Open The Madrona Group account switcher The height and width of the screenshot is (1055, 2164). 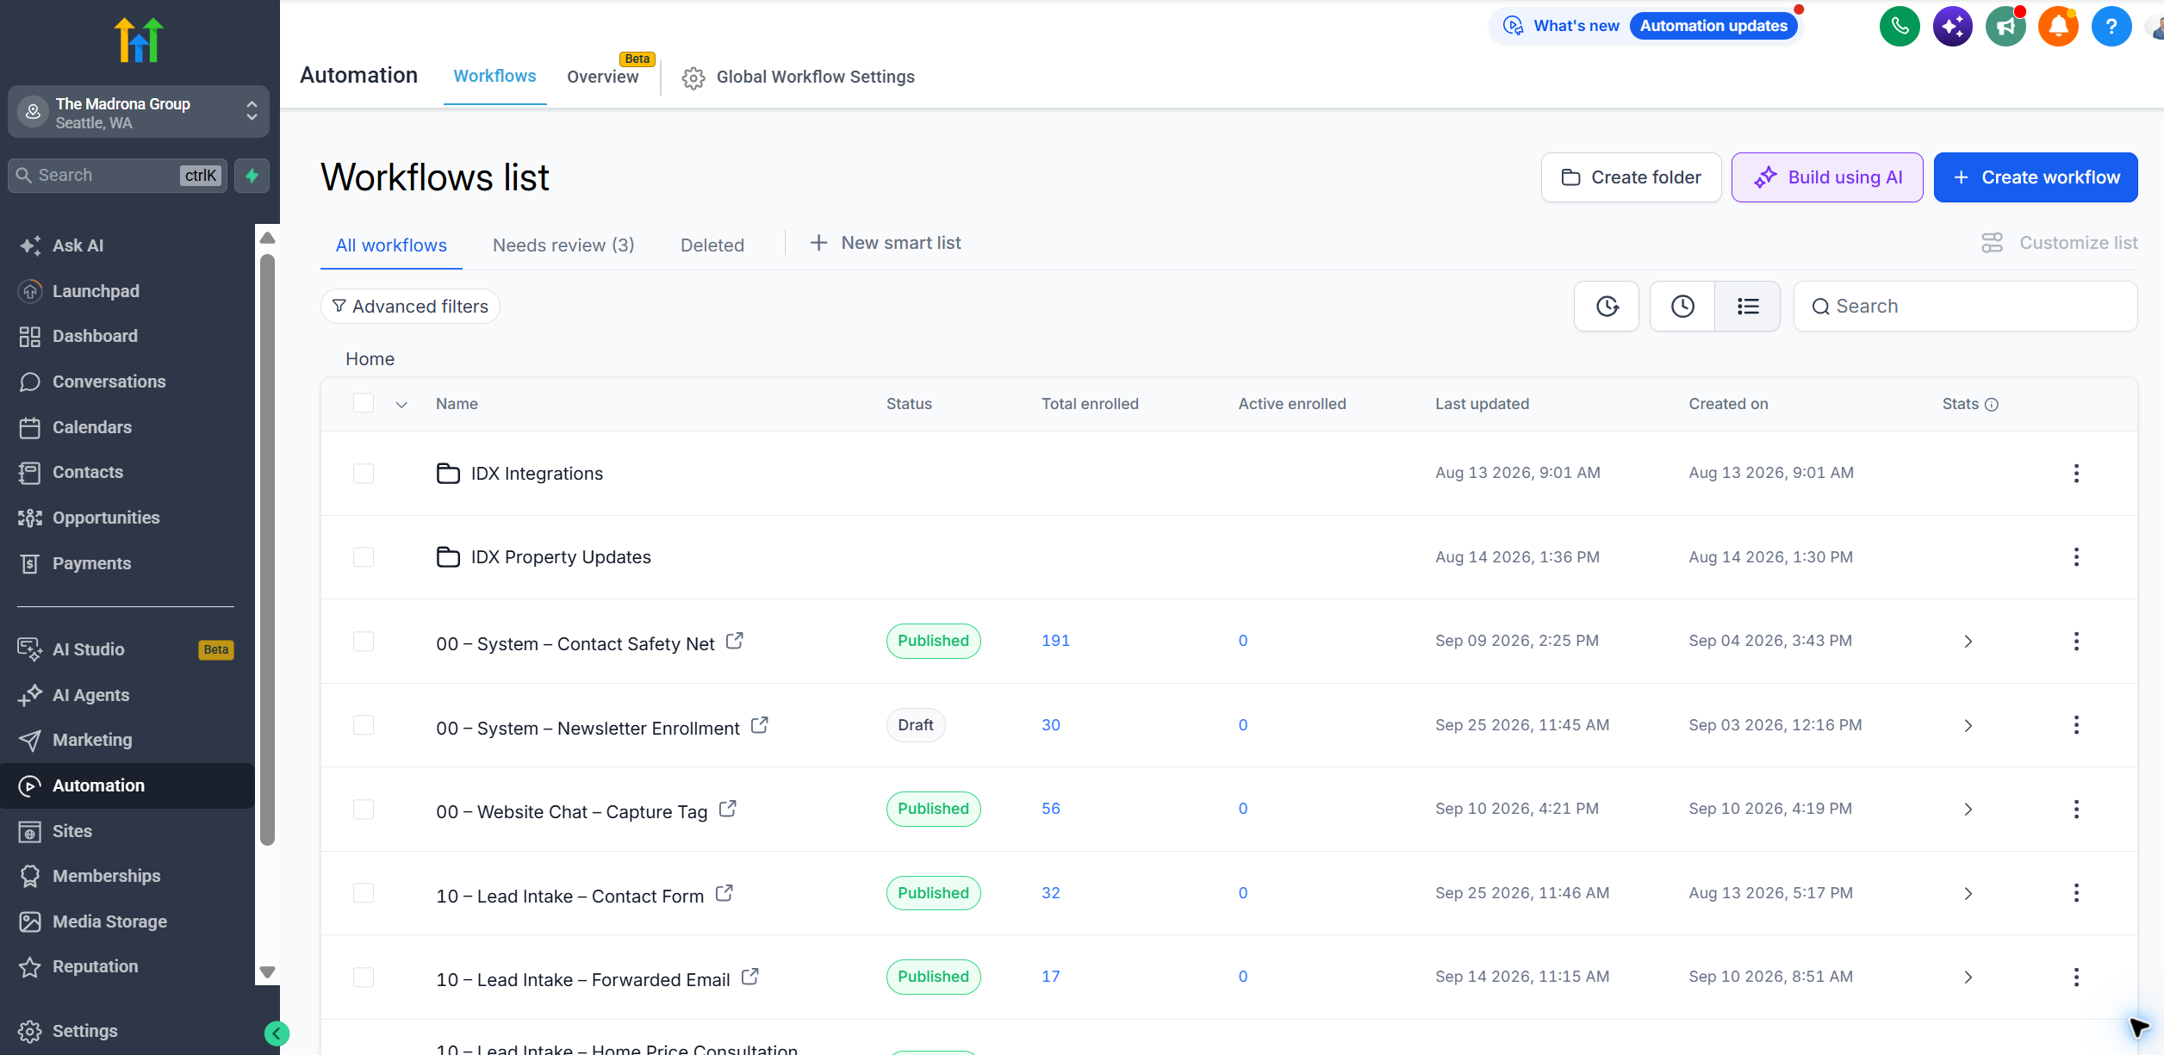coord(139,112)
